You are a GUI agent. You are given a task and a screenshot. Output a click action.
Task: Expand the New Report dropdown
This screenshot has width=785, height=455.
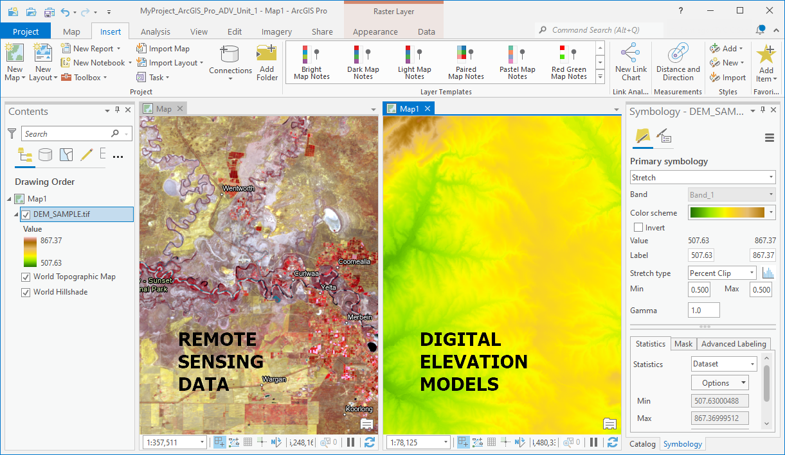click(x=119, y=49)
